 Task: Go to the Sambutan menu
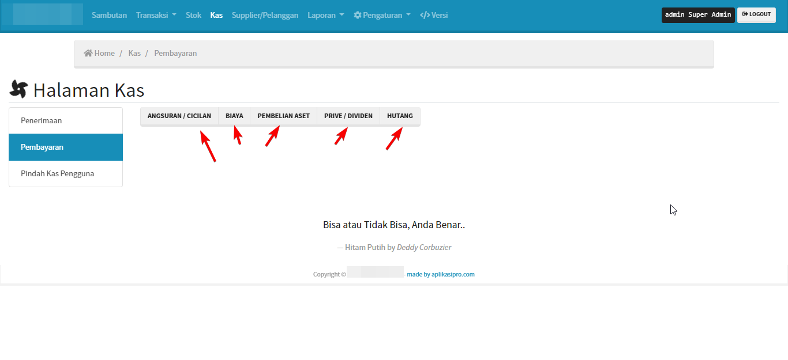pyautogui.click(x=109, y=15)
